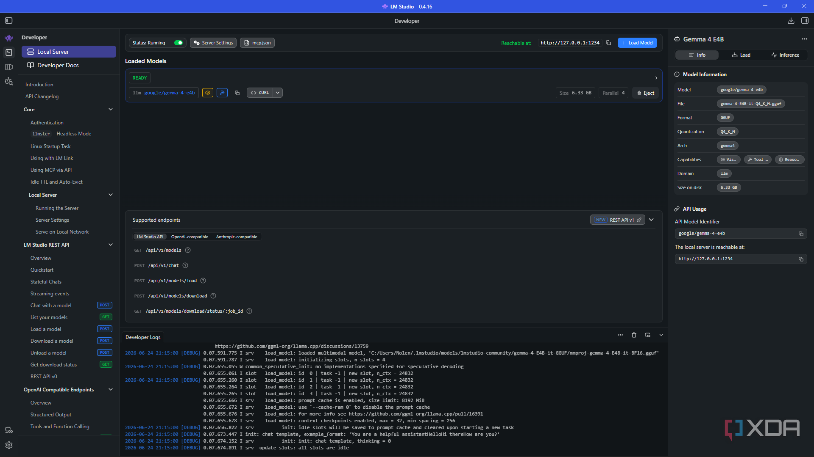Toggle the left sidebar panel icon

[8, 20]
